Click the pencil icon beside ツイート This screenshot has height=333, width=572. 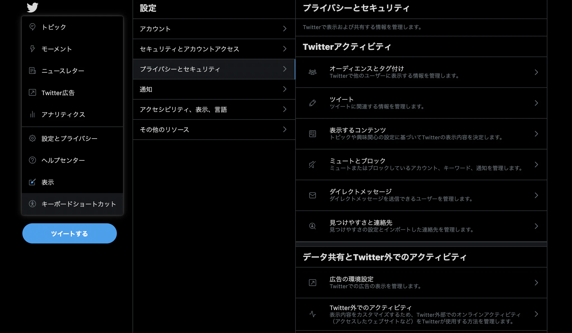(313, 103)
